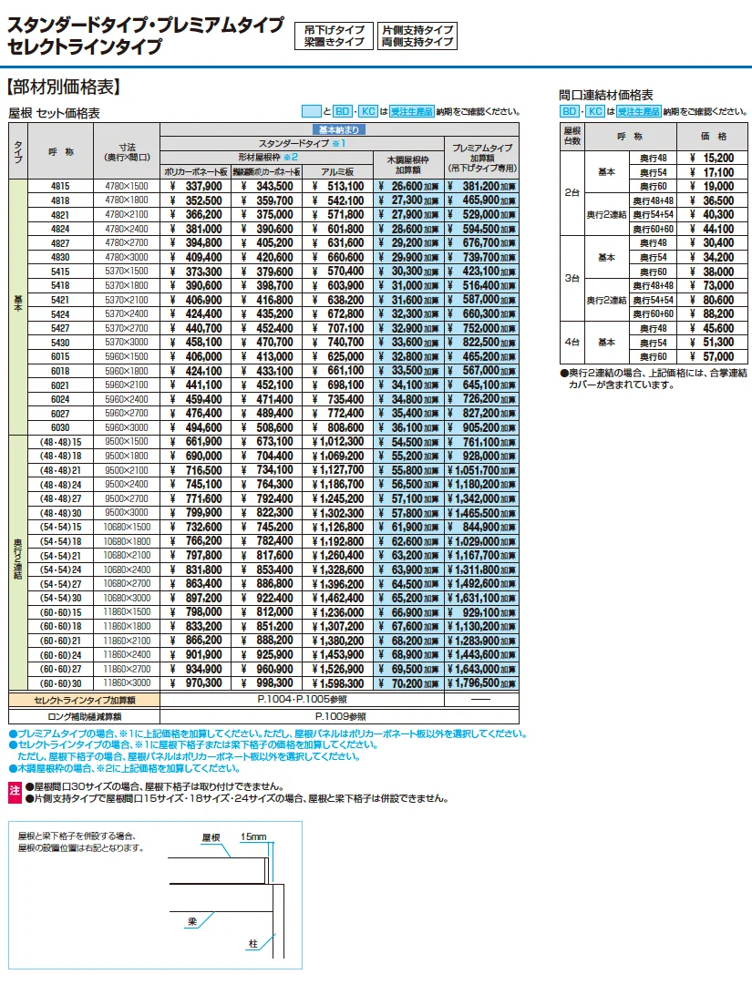
Task: Click the light blue color swatch legend
Action: click(312, 111)
